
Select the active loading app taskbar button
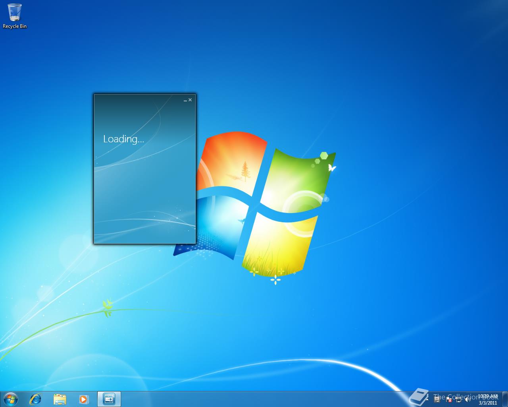coord(109,399)
